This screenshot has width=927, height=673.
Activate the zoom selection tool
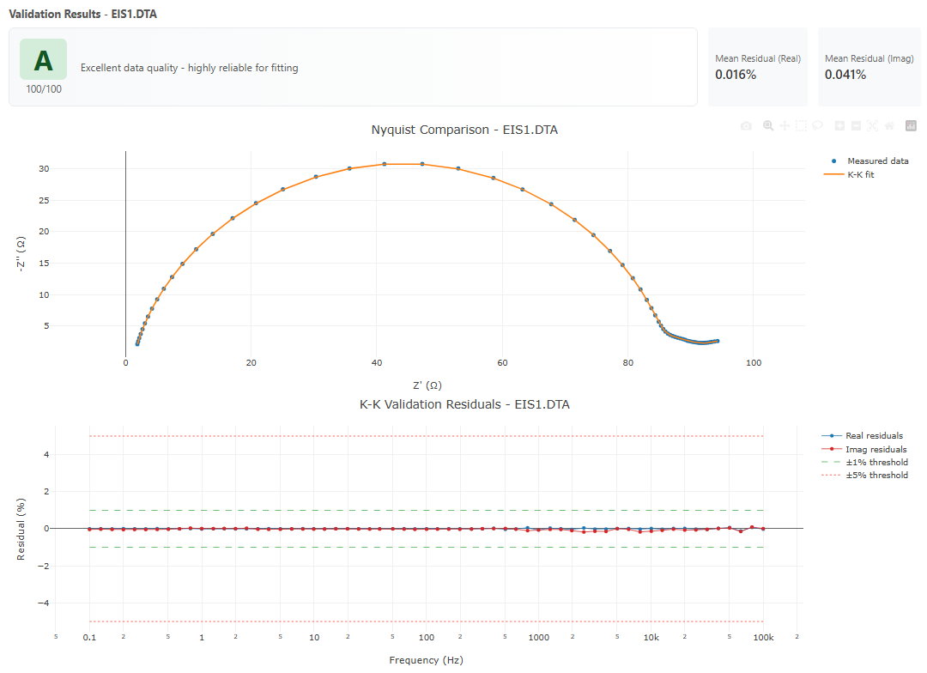[766, 125]
